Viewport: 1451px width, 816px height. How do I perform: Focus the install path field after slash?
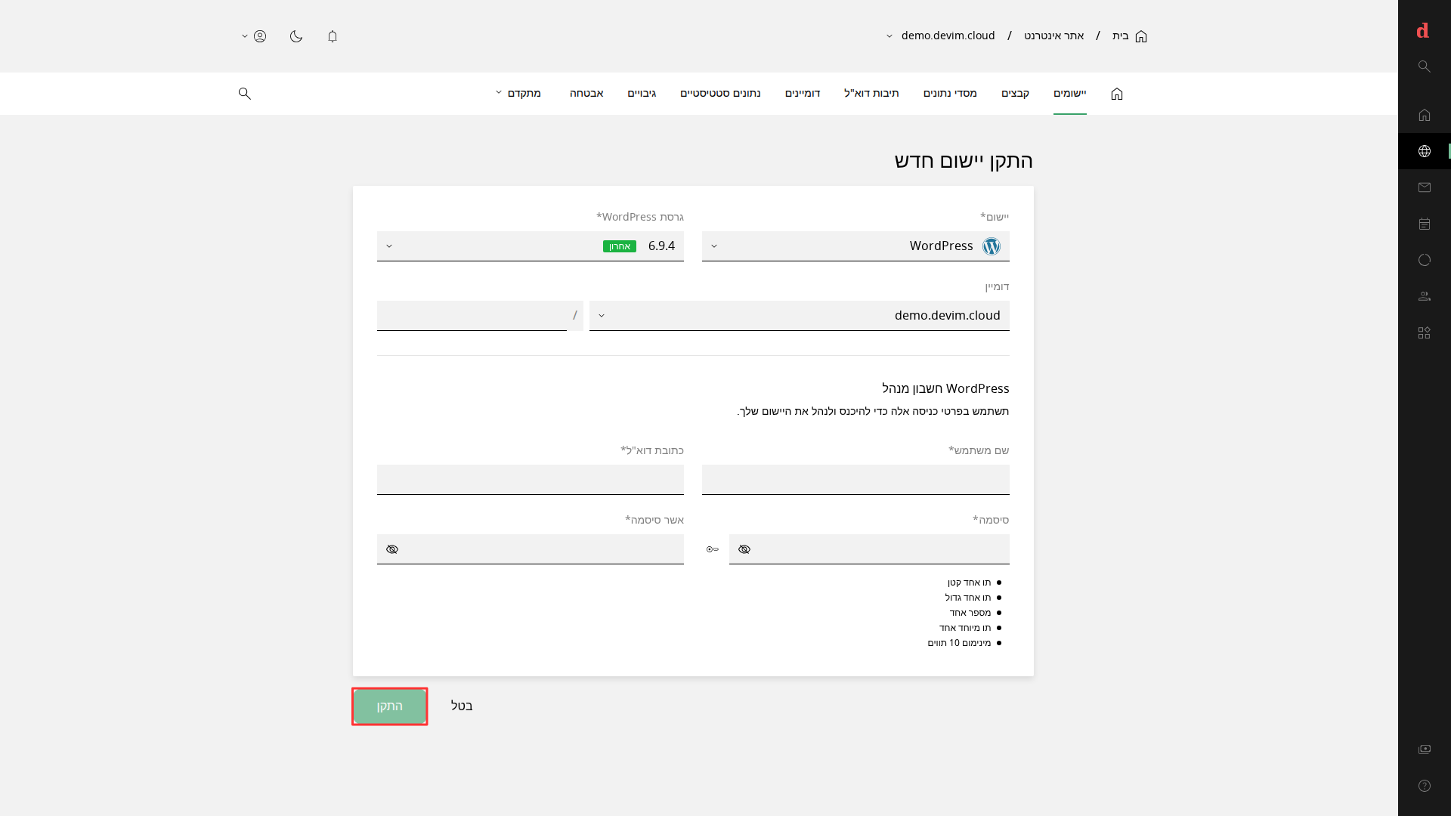(472, 316)
